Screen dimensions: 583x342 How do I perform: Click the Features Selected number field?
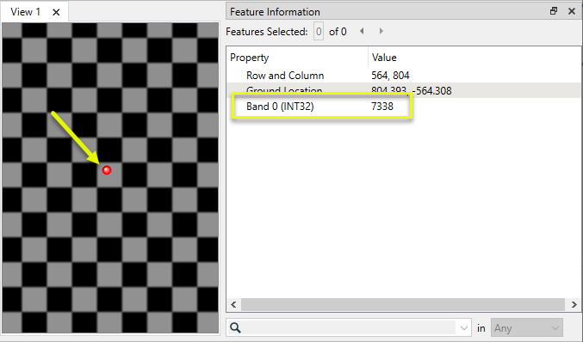click(319, 32)
